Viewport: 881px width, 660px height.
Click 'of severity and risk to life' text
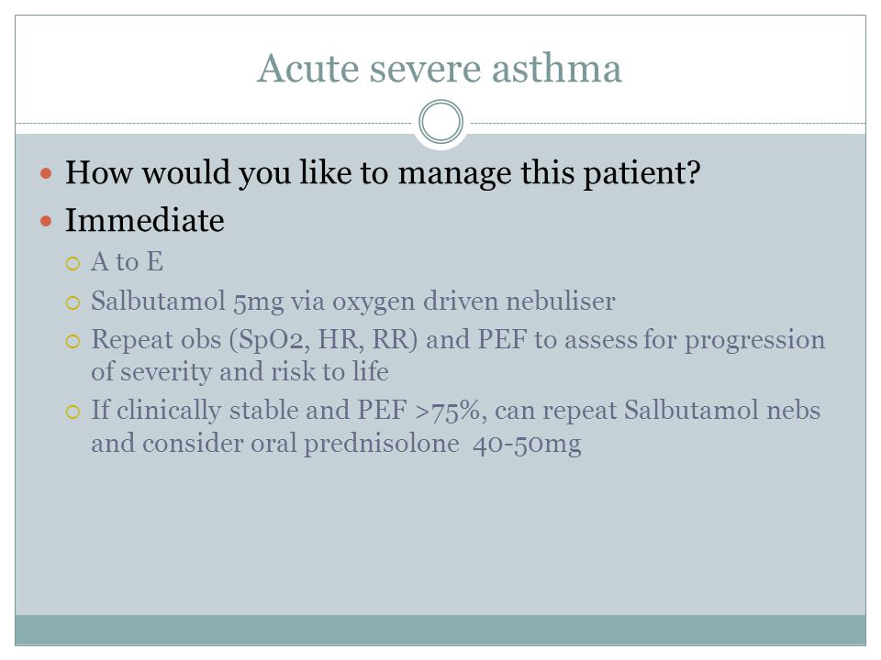pyautogui.click(x=240, y=371)
